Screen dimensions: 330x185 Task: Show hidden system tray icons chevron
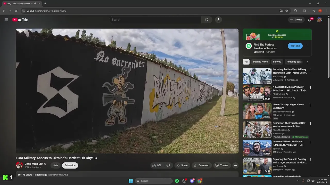[298, 181]
